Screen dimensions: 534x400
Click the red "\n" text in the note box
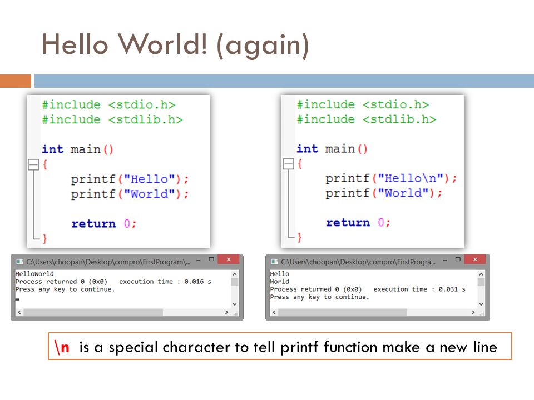(62, 347)
